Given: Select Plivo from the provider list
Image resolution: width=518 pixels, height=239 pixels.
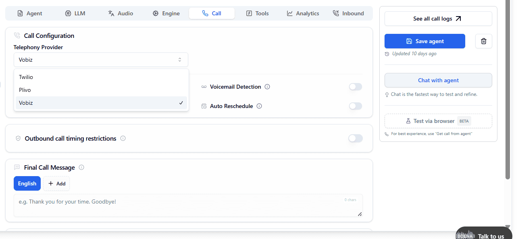Looking at the screenshot, I should (25, 89).
